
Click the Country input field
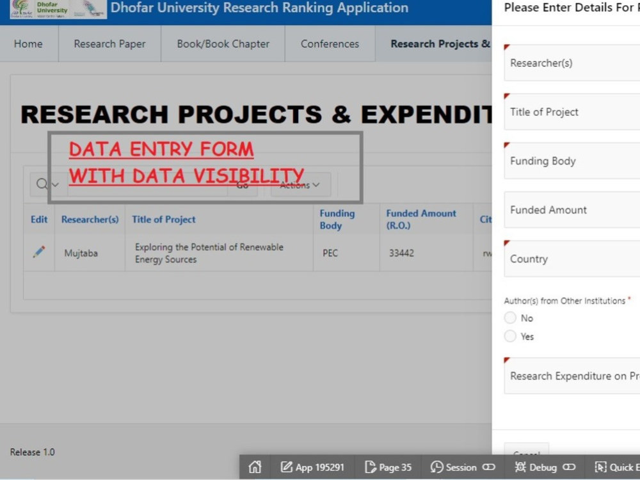[x=572, y=259]
